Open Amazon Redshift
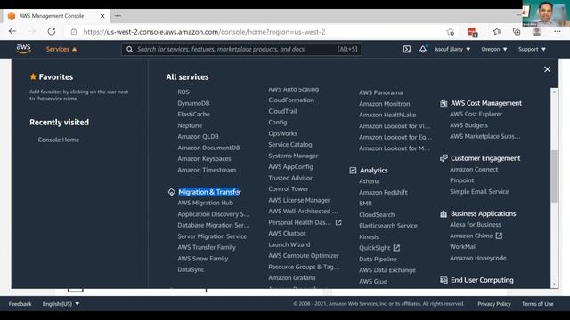The image size is (570, 320). tap(383, 192)
